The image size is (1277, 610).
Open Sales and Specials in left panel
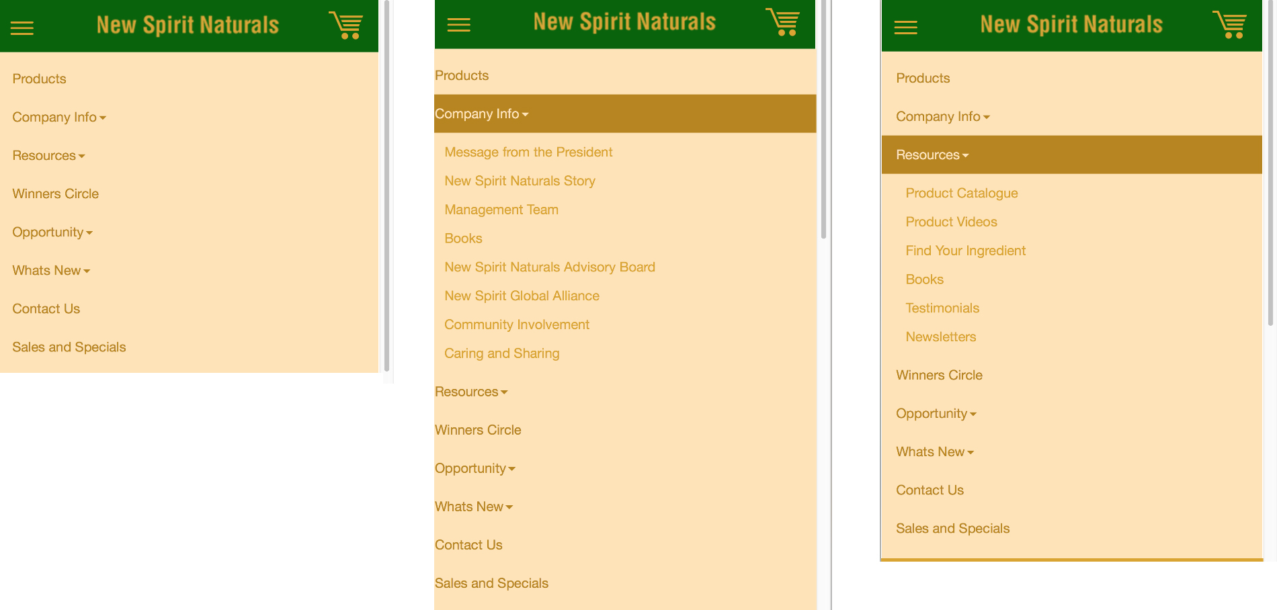tap(69, 347)
